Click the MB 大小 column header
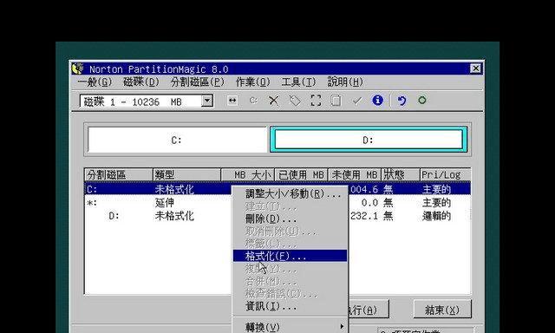Image resolution: width=555 pixels, height=333 pixels. click(248, 174)
